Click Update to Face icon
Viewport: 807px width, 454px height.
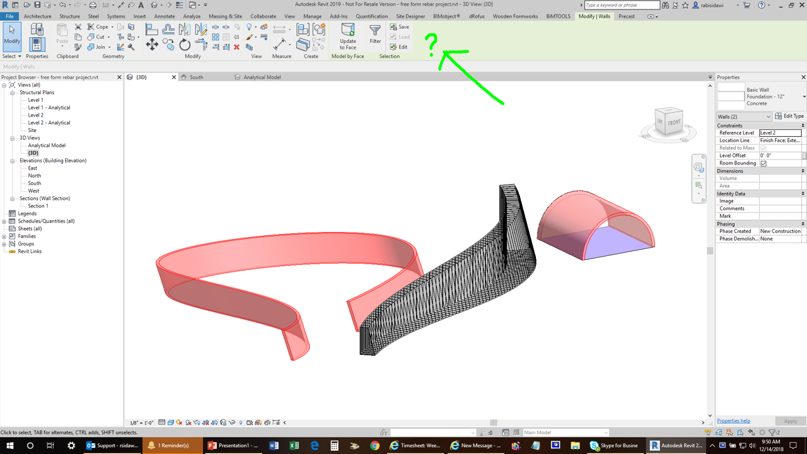point(348,37)
